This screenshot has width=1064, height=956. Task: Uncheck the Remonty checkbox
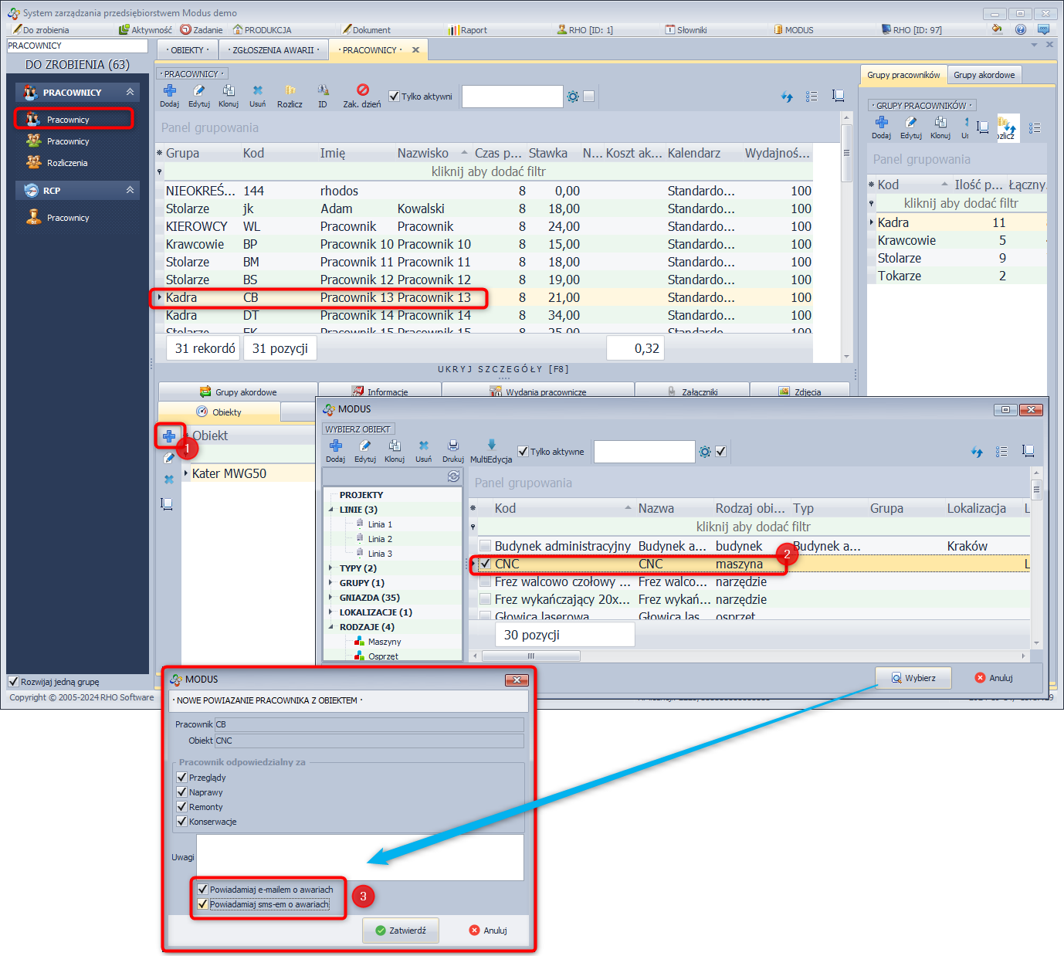tap(182, 807)
